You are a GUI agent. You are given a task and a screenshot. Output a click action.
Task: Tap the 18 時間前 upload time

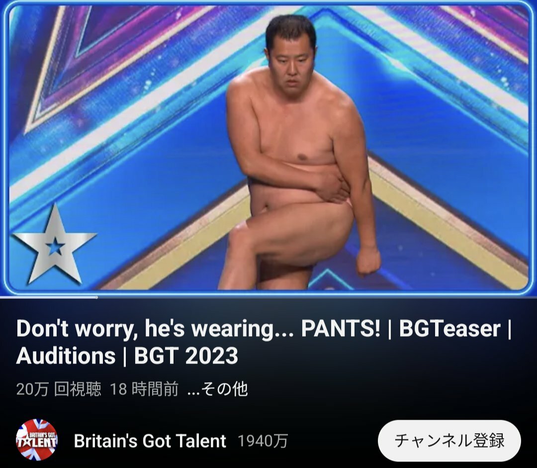point(144,389)
